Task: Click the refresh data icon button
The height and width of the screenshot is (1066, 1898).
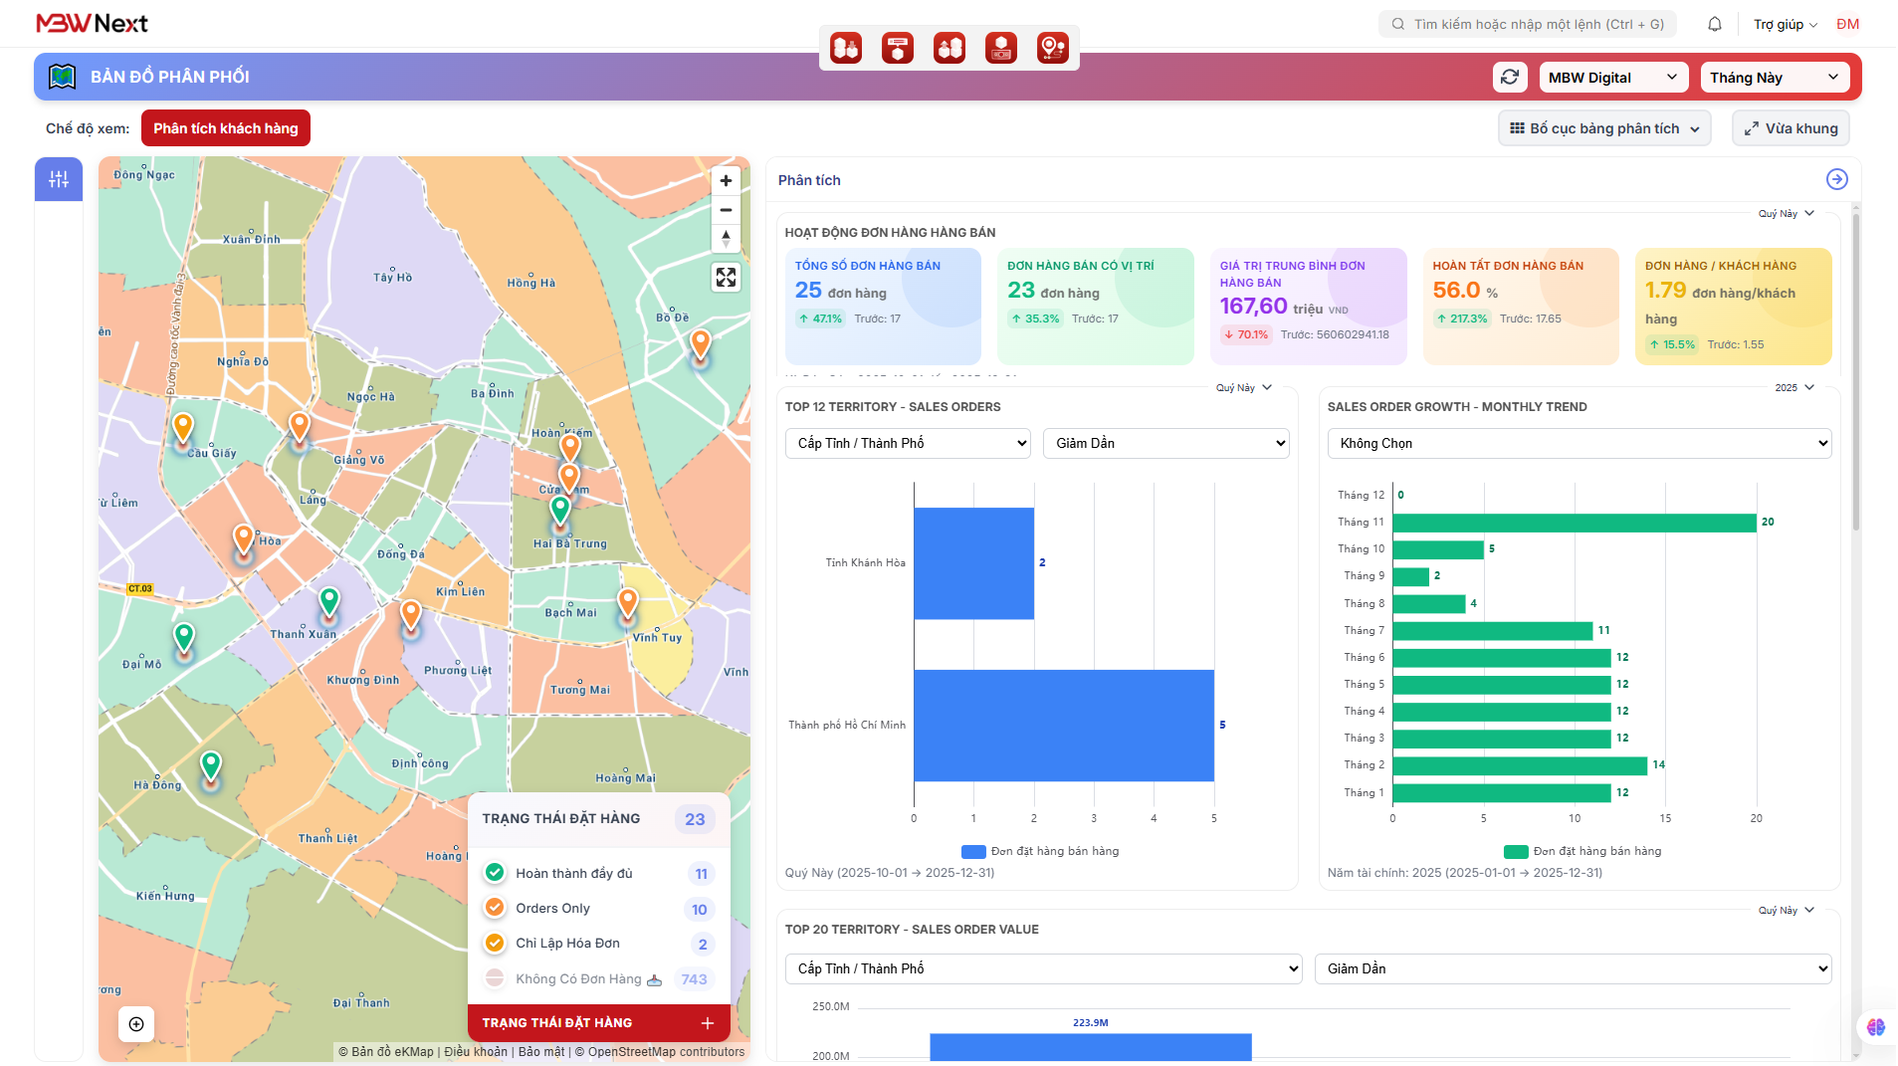Action: pos(1509,78)
